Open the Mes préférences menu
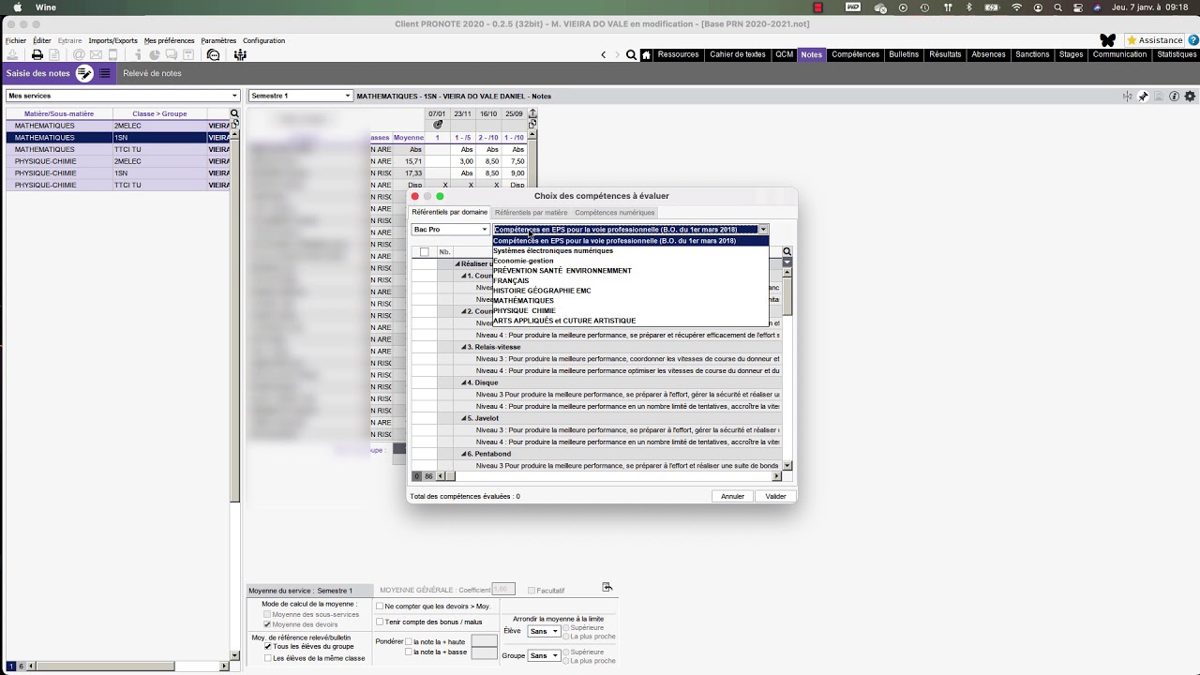1200x675 pixels. 169,41
